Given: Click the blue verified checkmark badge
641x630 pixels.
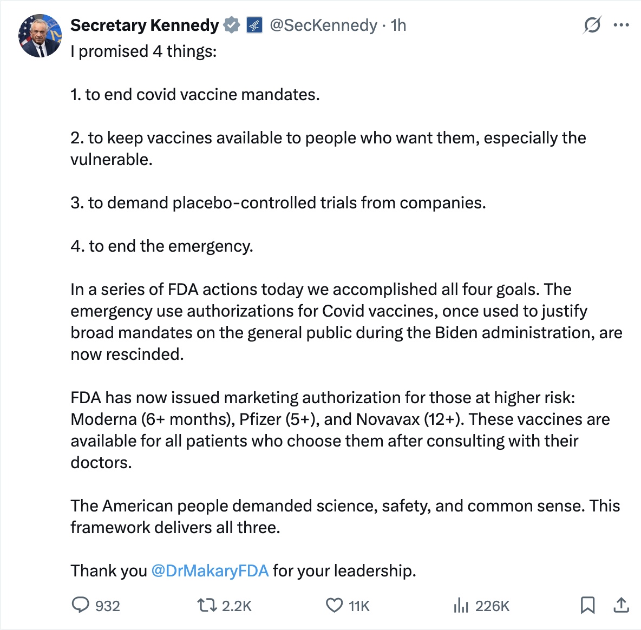Looking at the screenshot, I should 232,25.
